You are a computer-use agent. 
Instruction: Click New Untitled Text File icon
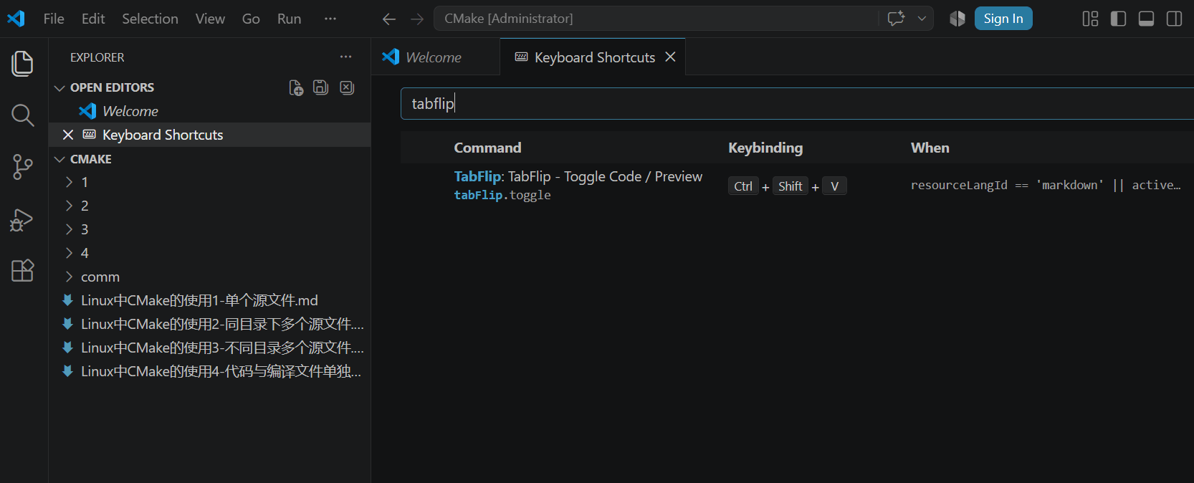pos(296,87)
